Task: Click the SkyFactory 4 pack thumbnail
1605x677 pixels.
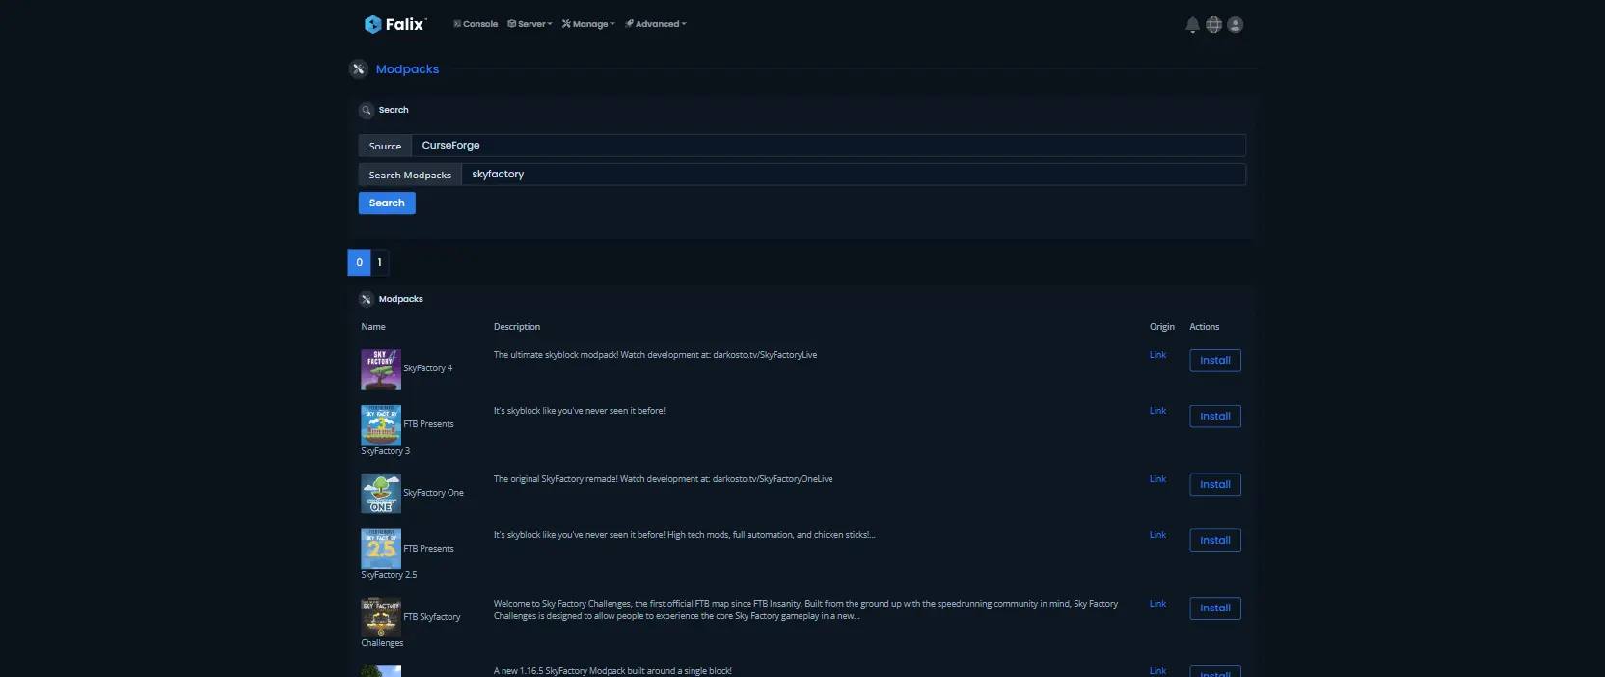Action: (x=381, y=369)
